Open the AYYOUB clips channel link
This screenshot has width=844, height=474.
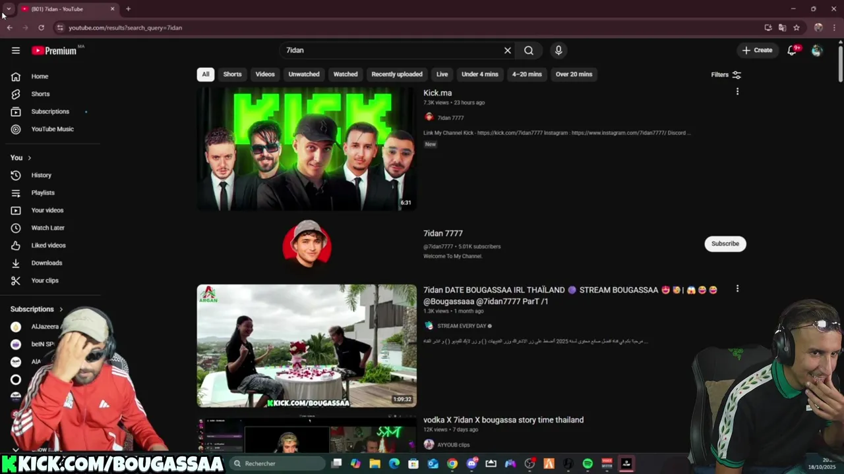pyautogui.click(x=454, y=445)
